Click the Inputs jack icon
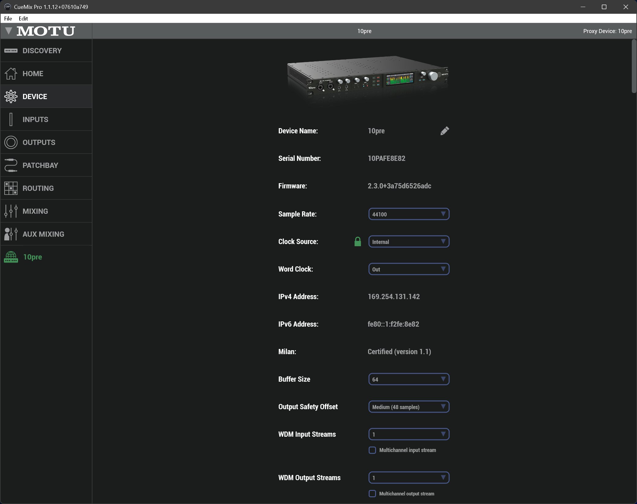Screen dimensions: 637x504 [11, 119]
